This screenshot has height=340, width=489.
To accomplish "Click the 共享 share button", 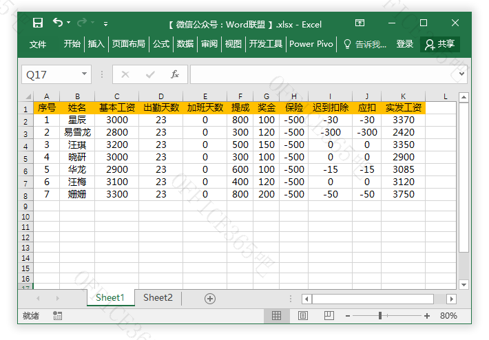I will (x=439, y=44).
